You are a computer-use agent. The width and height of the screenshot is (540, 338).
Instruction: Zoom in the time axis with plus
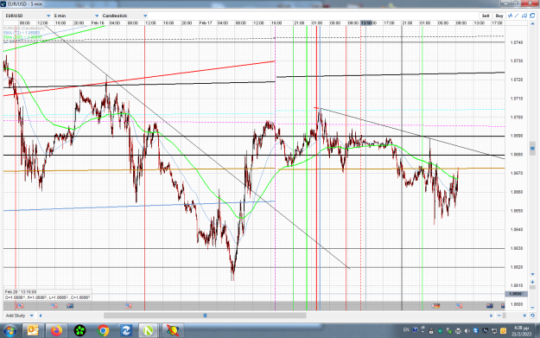point(524,316)
